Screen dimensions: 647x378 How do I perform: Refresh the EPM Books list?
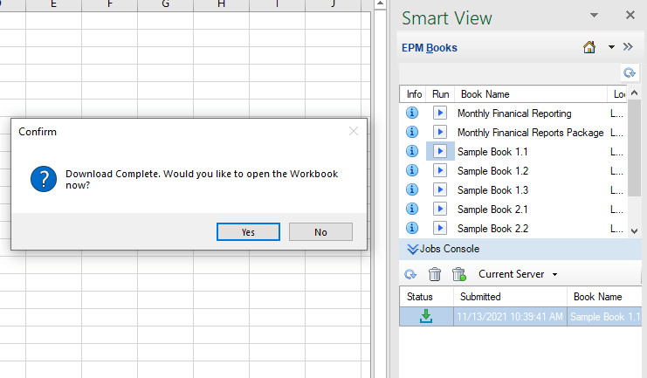[x=629, y=72]
